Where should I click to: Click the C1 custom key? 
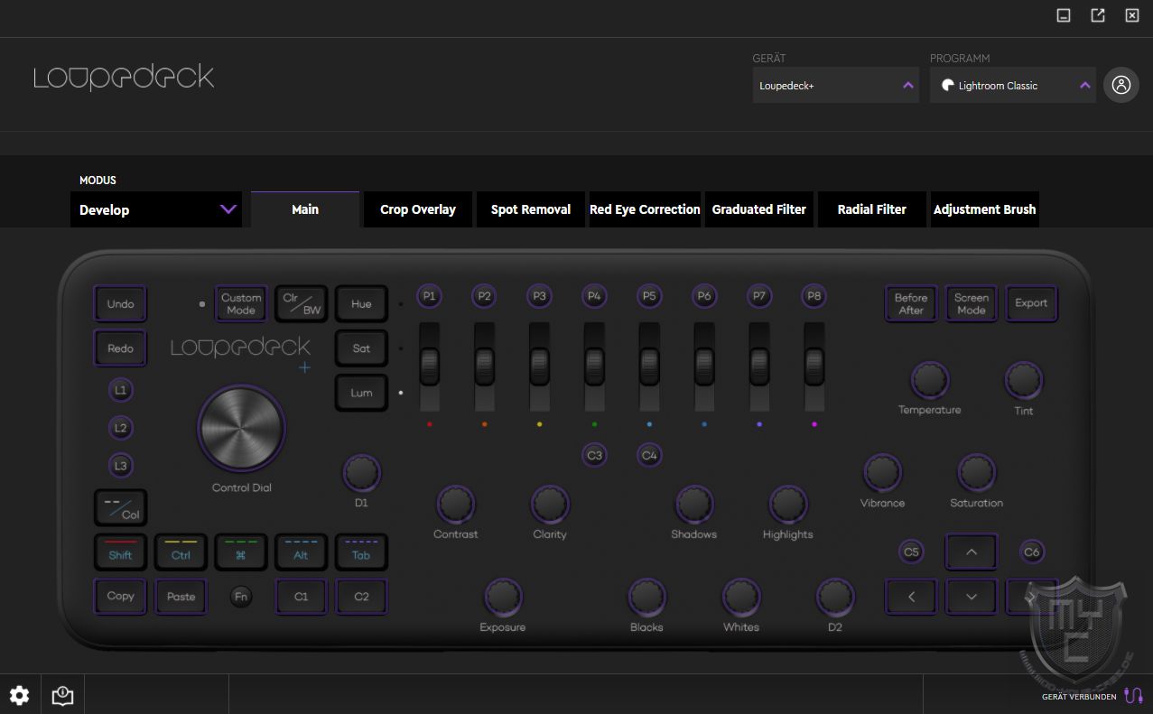(302, 597)
